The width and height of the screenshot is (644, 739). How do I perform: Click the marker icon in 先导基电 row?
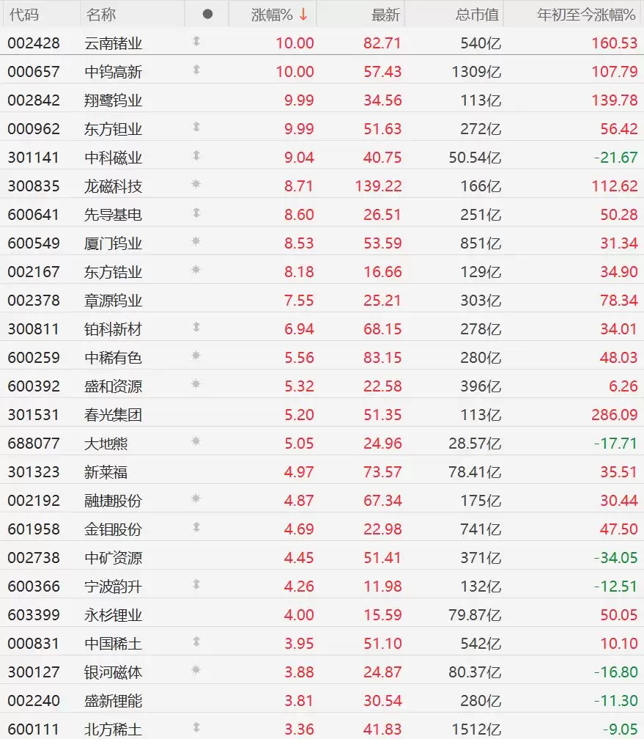coord(196,213)
